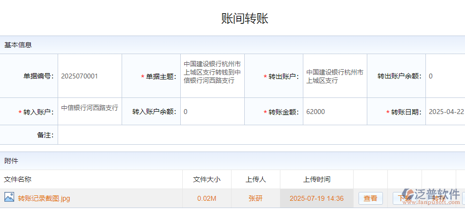
Task: Open the 转账日期 date field
Action: point(445,112)
